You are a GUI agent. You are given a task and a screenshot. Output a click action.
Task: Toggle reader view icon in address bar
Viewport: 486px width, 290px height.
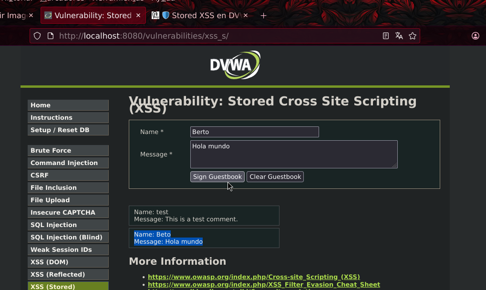pyautogui.click(x=385, y=36)
